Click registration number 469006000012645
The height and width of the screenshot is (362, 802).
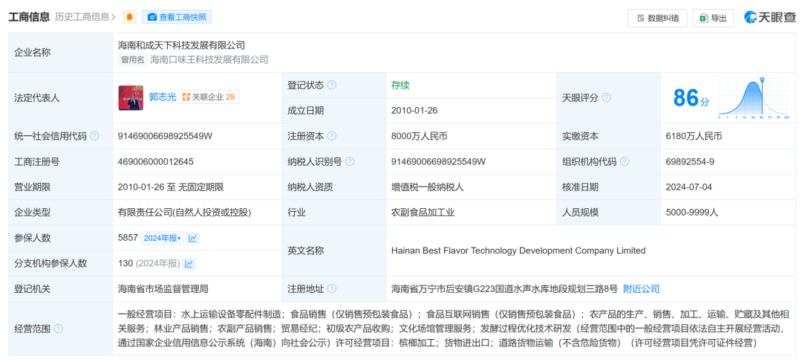coord(155,162)
